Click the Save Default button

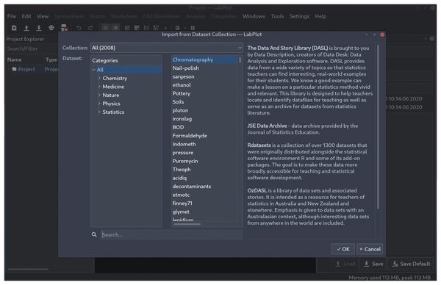click(x=411, y=264)
